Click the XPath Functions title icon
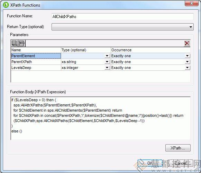The image size is (201, 173). click(x=6, y=5)
